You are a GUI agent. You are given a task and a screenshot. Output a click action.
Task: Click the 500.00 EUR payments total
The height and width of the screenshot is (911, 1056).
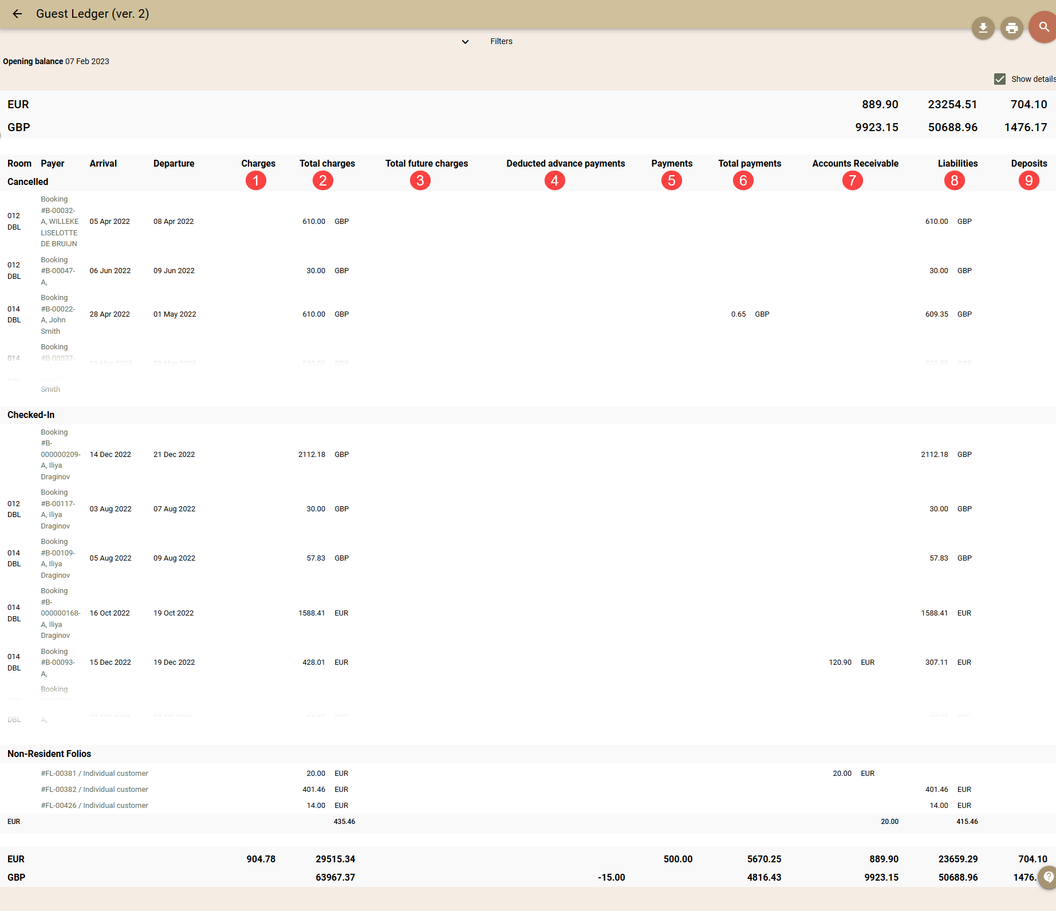point(678,859)
